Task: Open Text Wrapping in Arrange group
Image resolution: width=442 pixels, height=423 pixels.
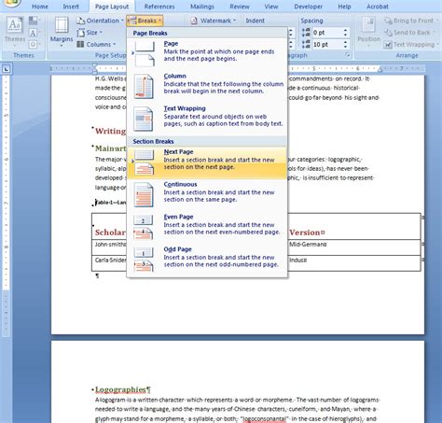Action: click(x=411, y=45)
